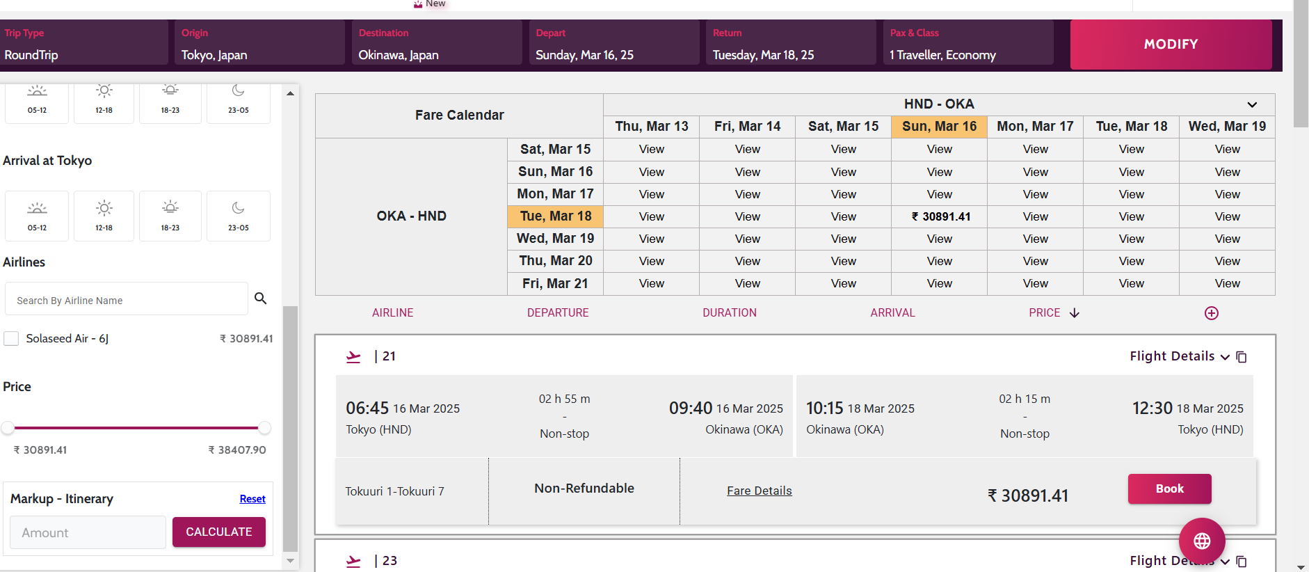Sort results by PRICE arrow
The height and width of the screenshot is (572, 1309).
(1074, 313)
